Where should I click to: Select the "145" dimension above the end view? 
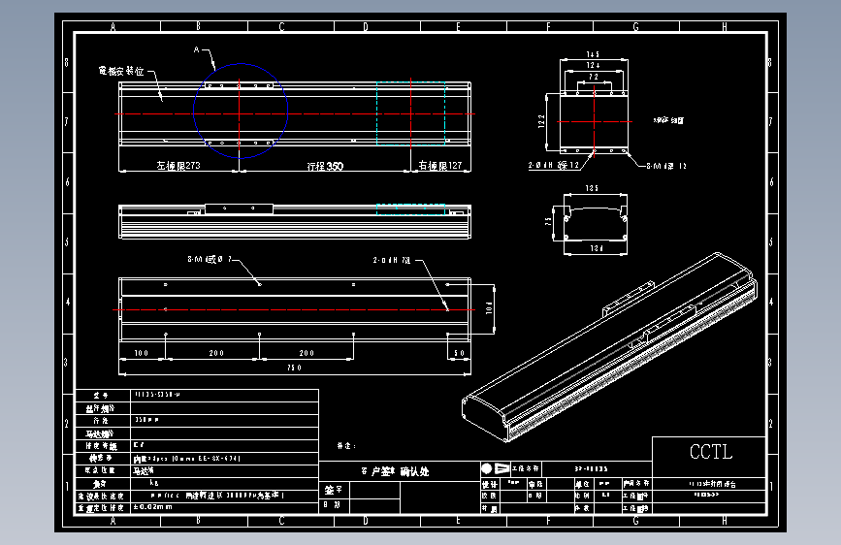593,54
